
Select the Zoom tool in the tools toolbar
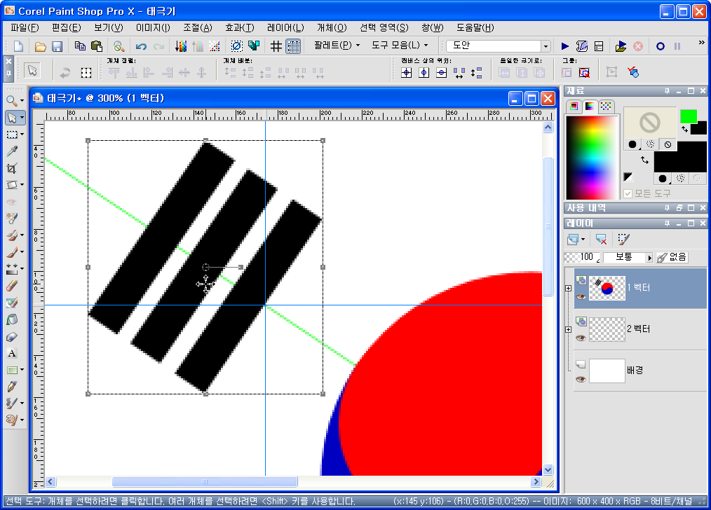coord(12,101)
